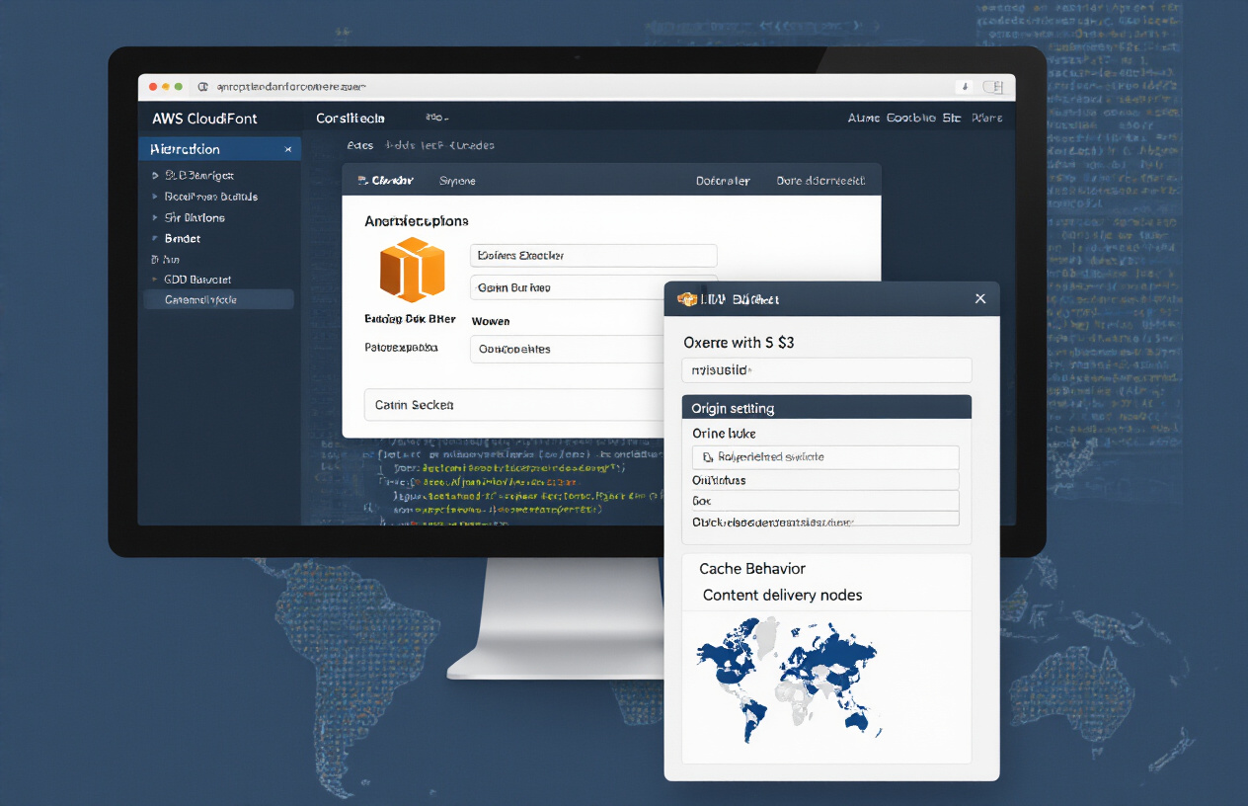Click the 'Content delivery nodes' heading
1248x806 pixels.
tap(783, 595)
